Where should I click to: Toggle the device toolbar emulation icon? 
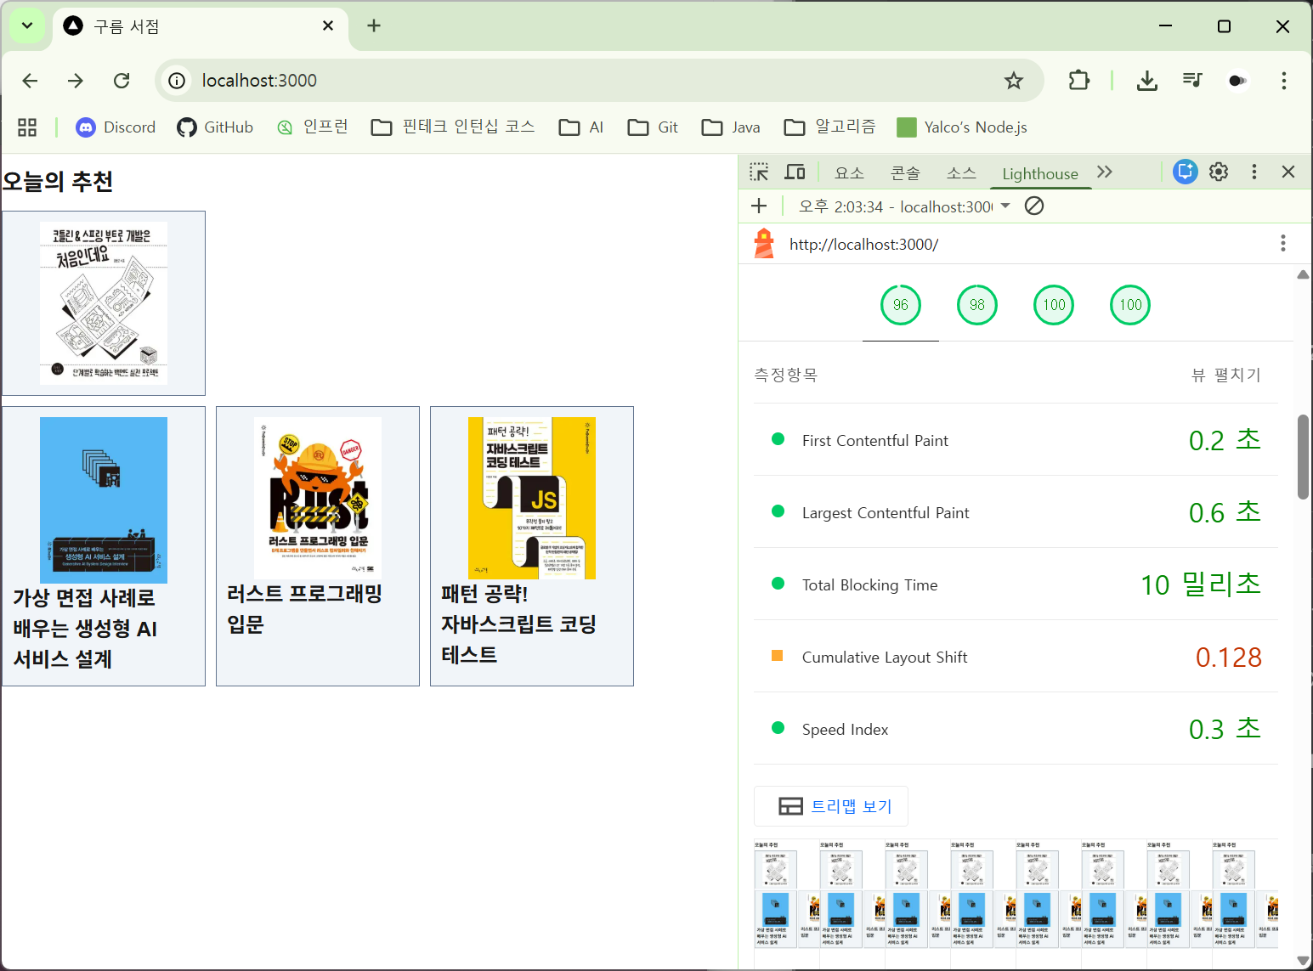point(795,172)
